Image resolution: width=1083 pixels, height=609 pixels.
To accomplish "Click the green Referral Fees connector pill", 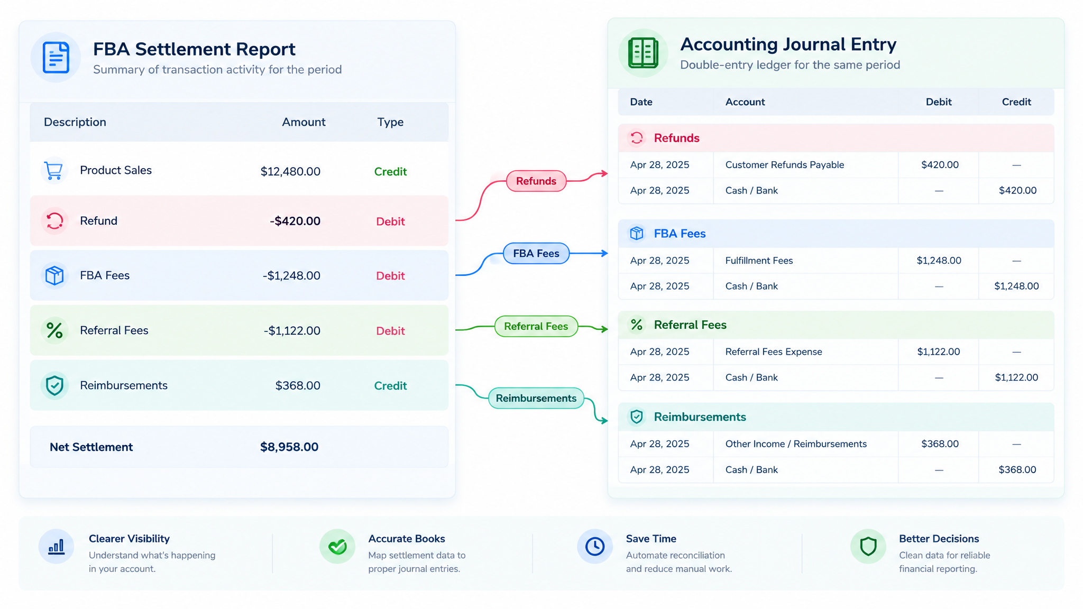I will [x=536, y=326].
